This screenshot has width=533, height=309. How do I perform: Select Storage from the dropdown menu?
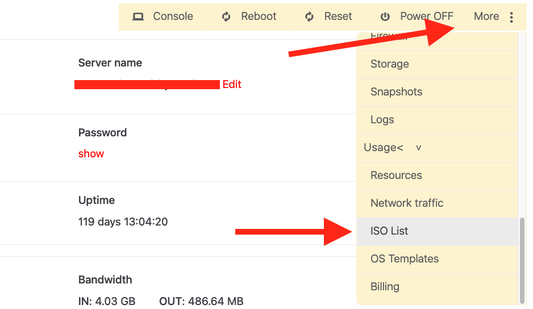tap(390, 64)
